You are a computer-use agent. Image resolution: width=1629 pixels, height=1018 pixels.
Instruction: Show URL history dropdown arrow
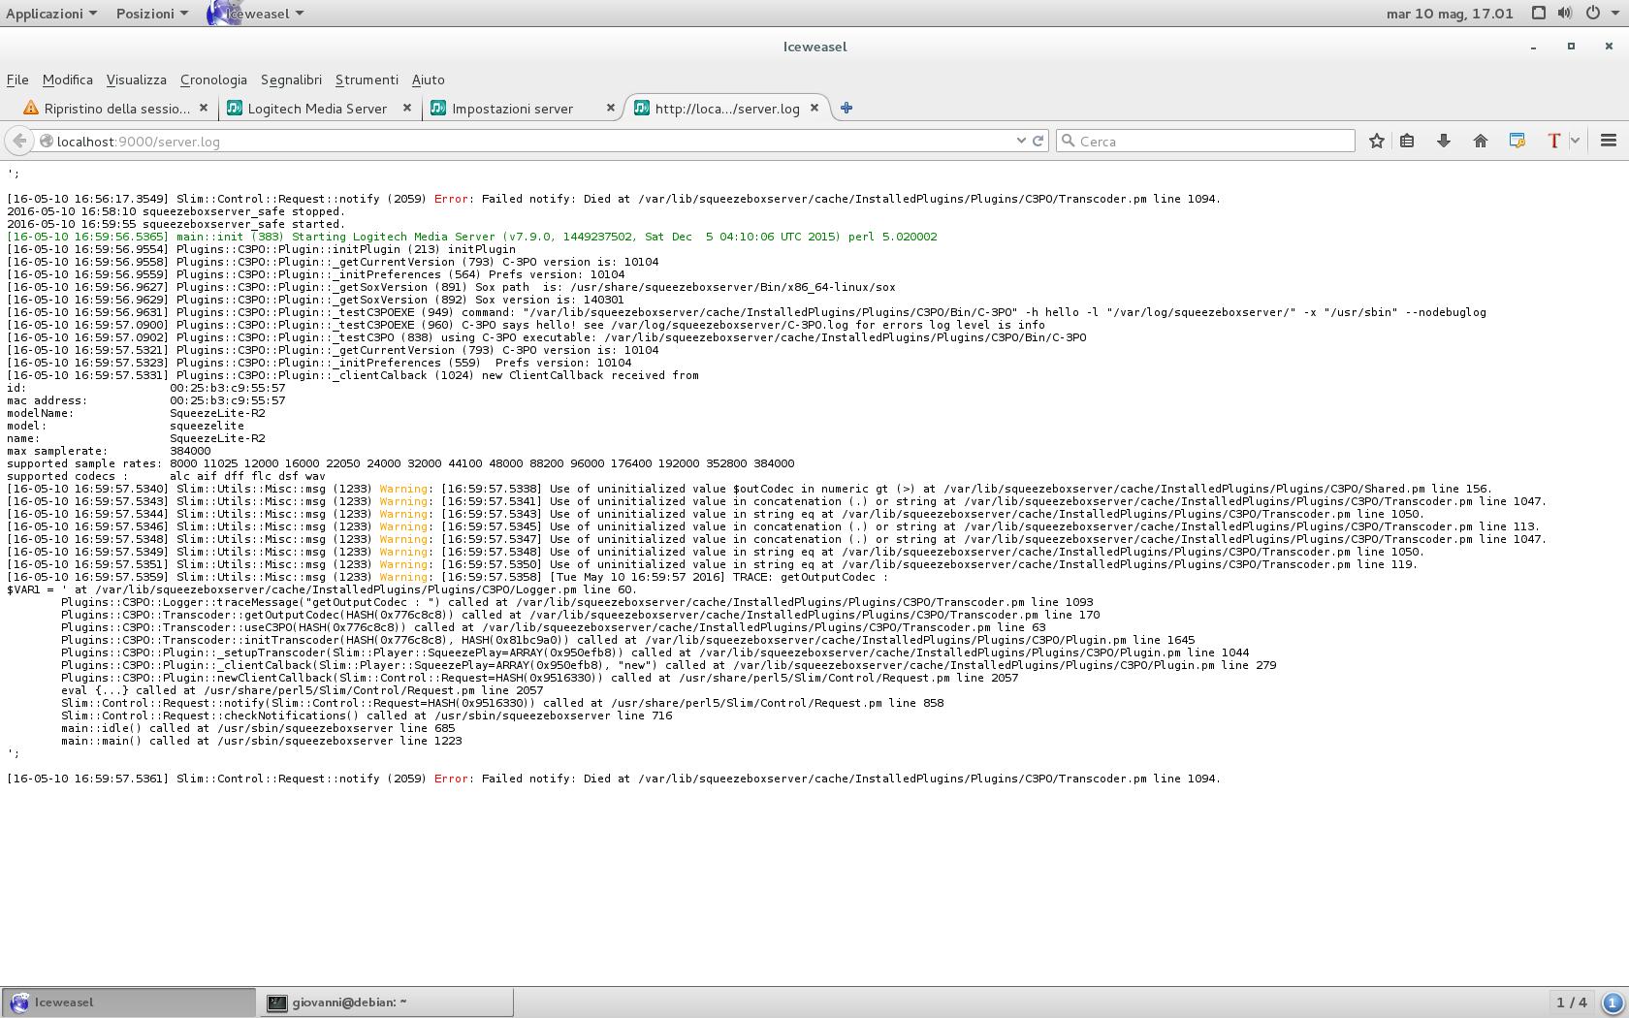[x=1020, y=141]
